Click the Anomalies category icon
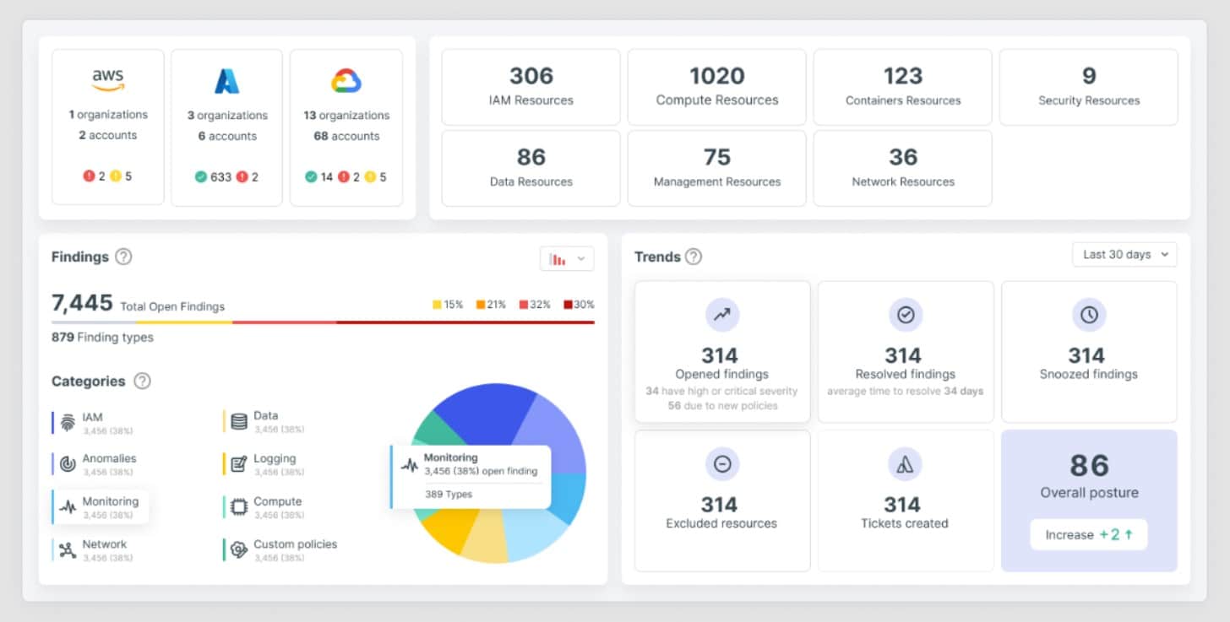This screenshot has height=622, width=1230. (x=68, y=464)
